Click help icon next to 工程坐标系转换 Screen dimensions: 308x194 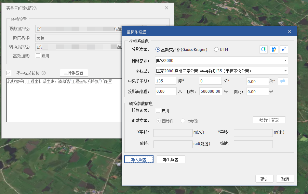coord(44,73)
